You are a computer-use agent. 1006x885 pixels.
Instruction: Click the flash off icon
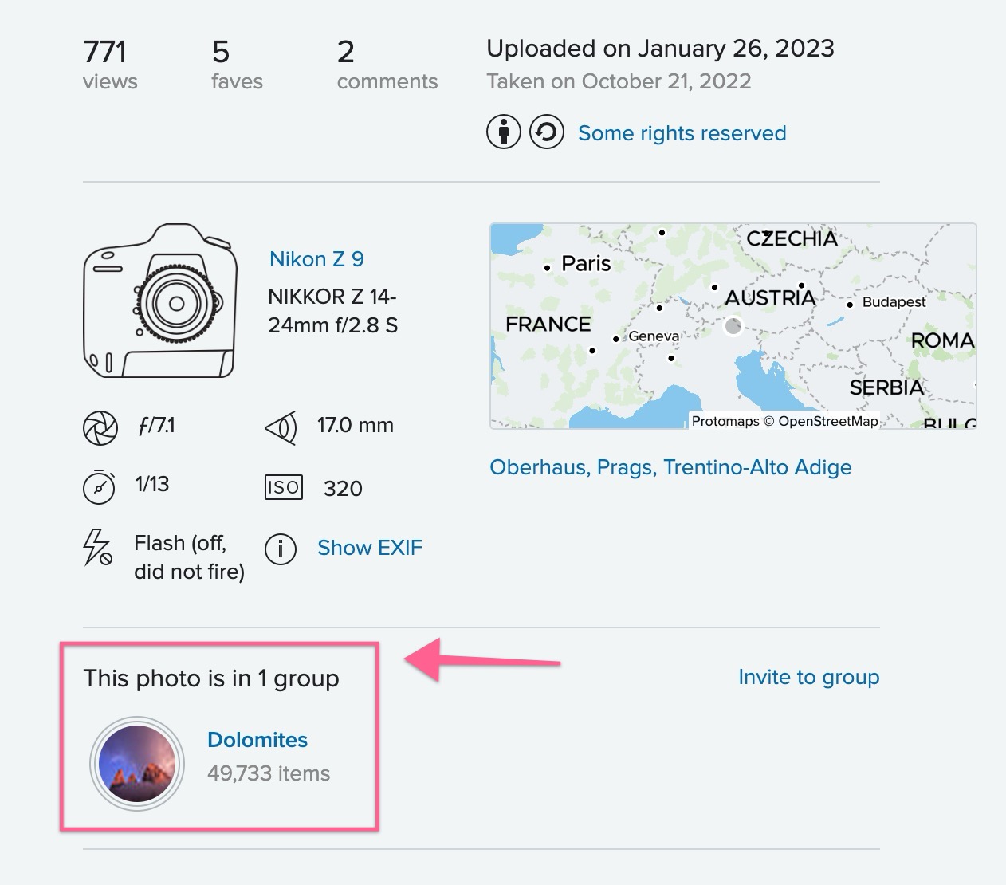pos(98,547)
